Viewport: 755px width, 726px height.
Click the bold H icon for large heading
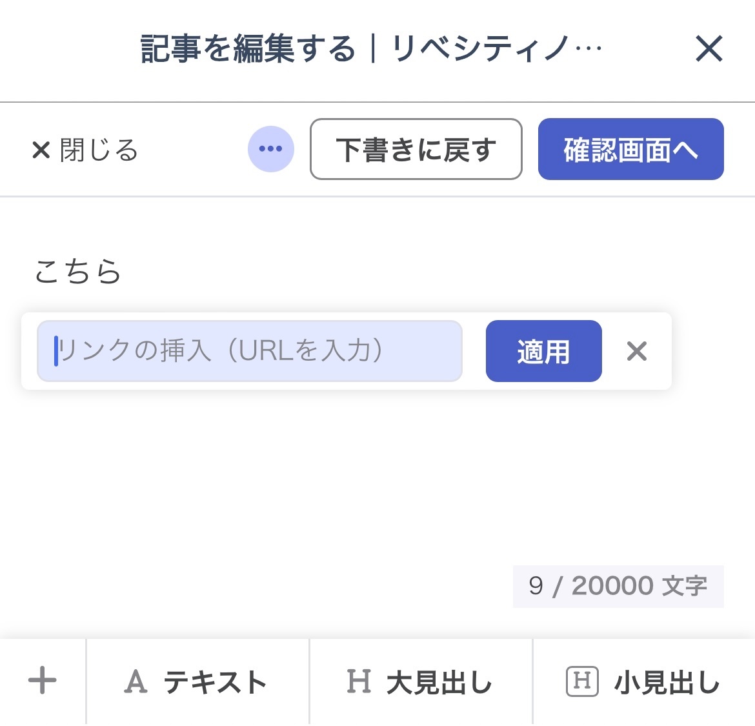pyautogui.click(x=359, y=681)
